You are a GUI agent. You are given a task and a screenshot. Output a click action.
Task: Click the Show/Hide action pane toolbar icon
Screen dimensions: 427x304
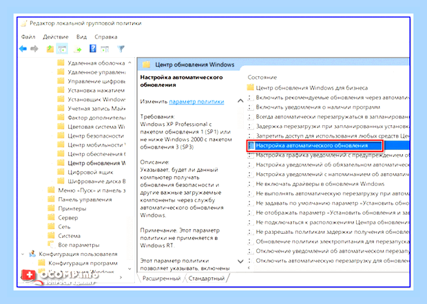(x=105, y=50)
